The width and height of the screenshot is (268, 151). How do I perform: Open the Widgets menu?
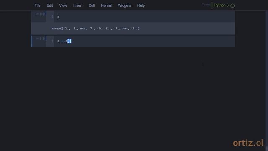[124, 5]
